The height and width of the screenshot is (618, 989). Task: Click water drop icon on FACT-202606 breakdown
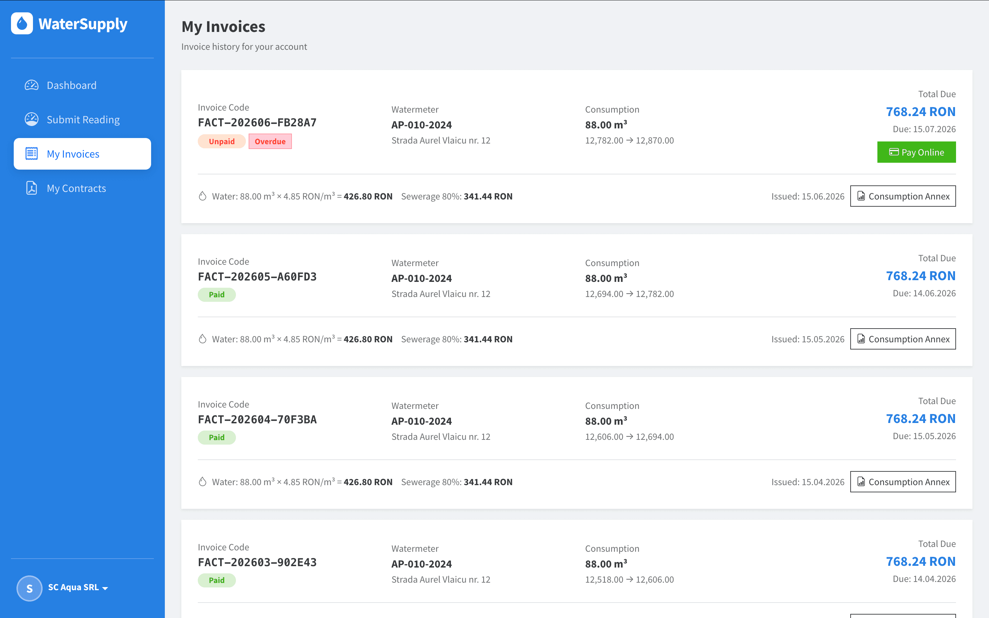202,196
